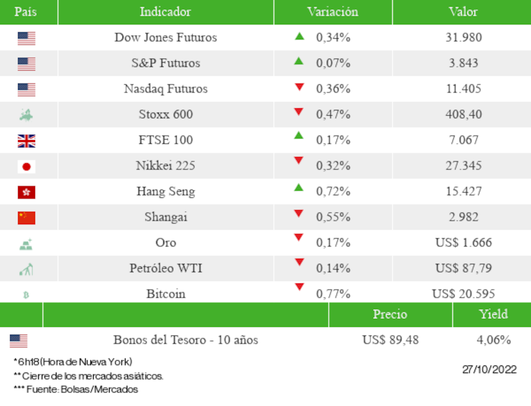Click the Valor column header
This screenshot has height=406, width=531.
pos(463,12)
